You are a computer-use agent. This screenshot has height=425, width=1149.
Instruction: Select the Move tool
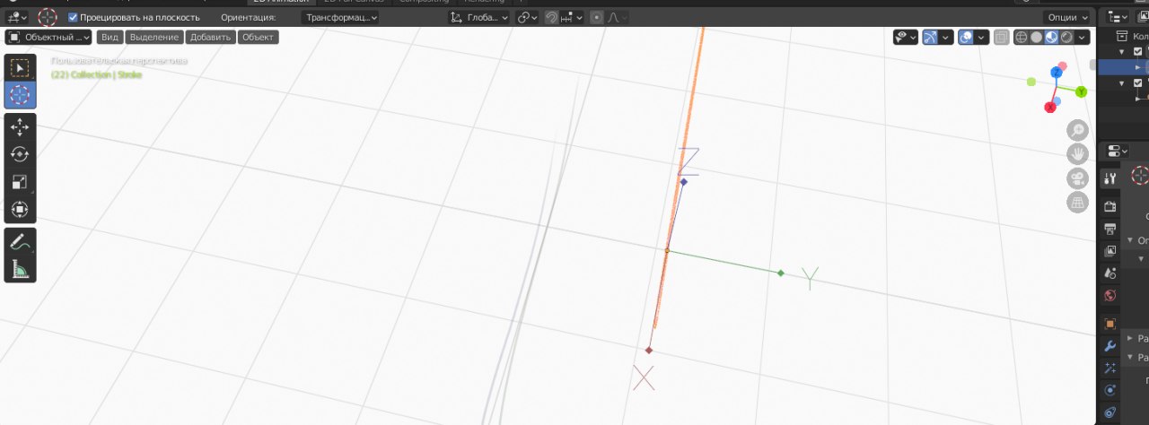(x=20, y=127)
